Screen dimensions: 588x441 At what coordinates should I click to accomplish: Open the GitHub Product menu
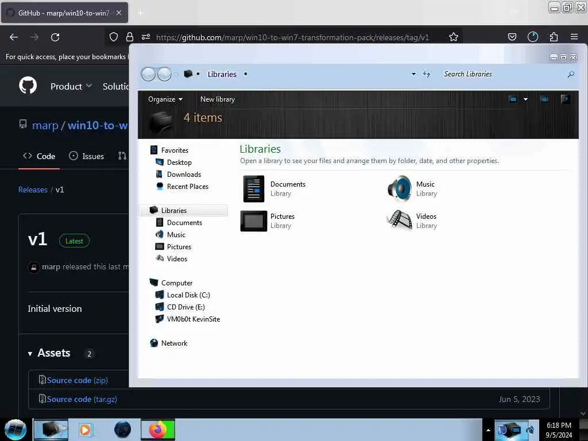tap(71, 86)
